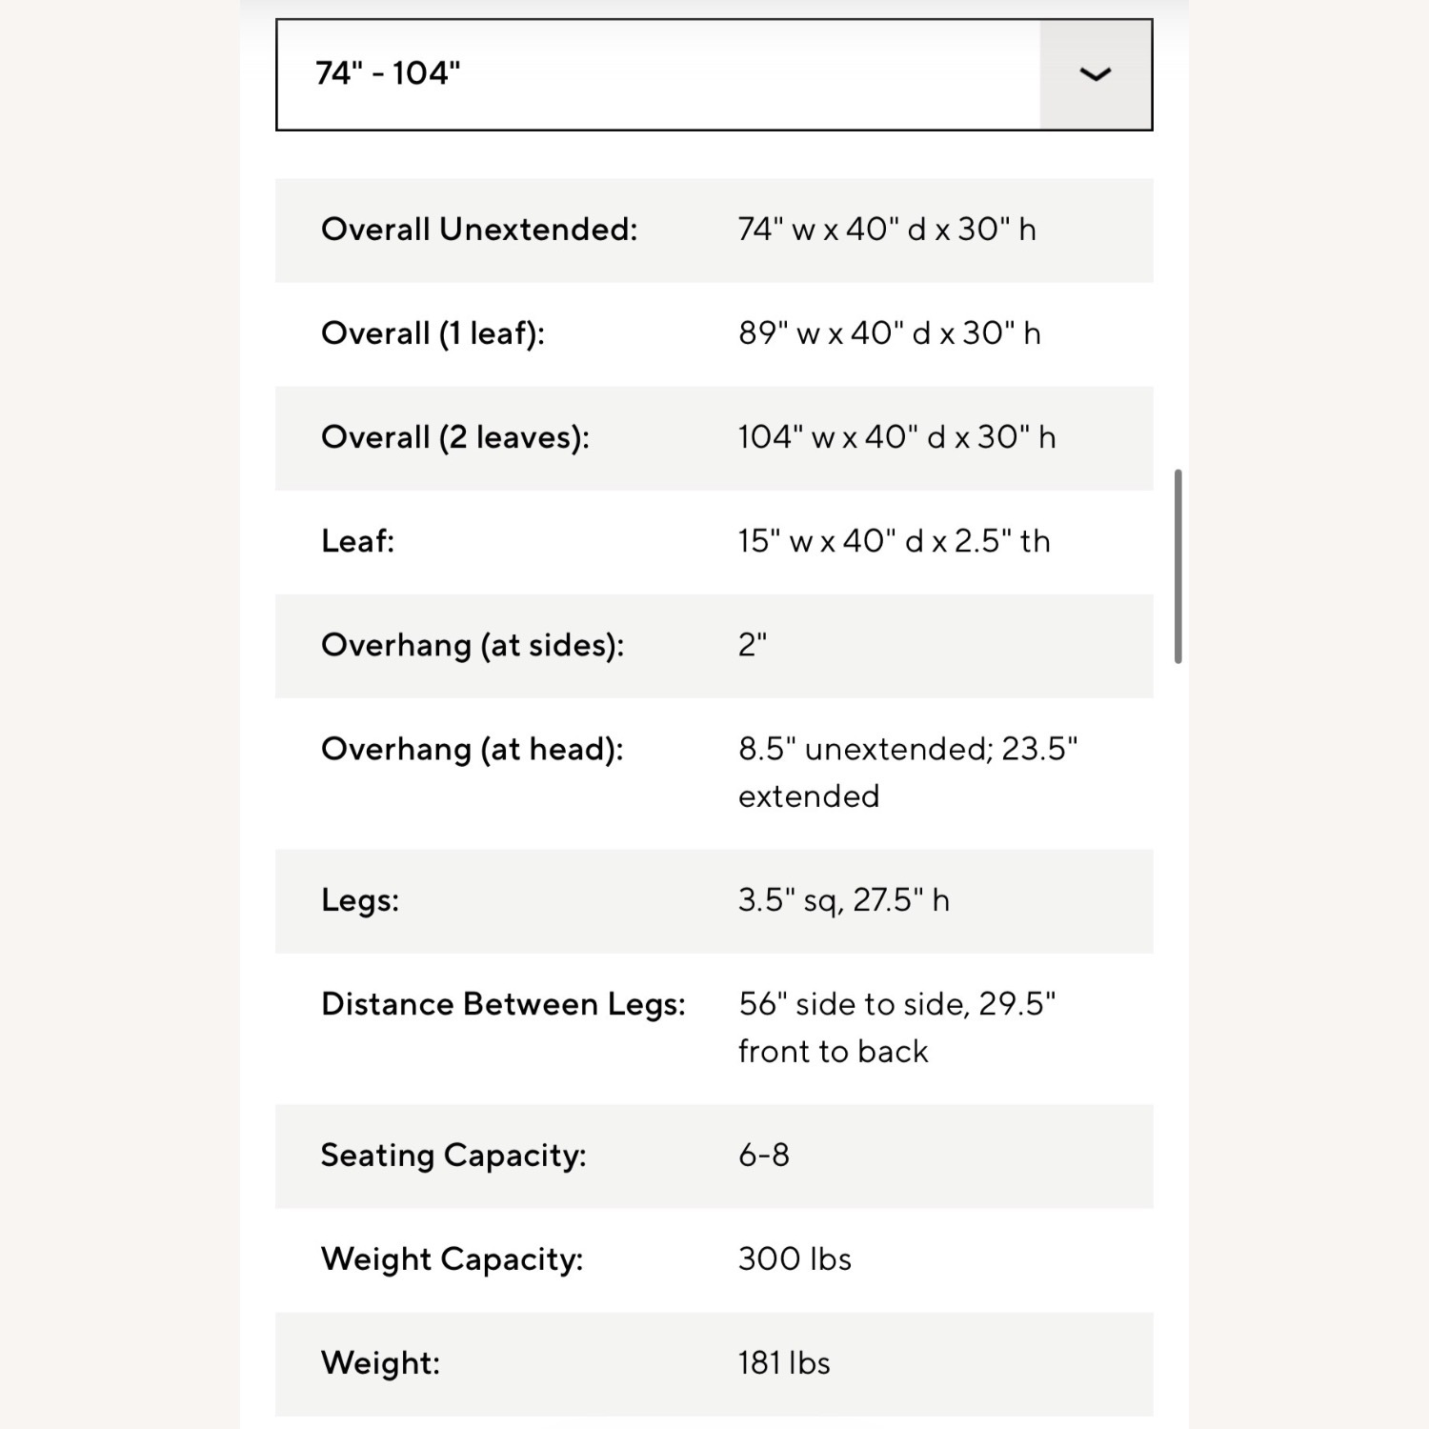Click the Distance Between Legs label
Image resolution: width=1429 pixels, height=1429 pixels.
pos(503,1004)
